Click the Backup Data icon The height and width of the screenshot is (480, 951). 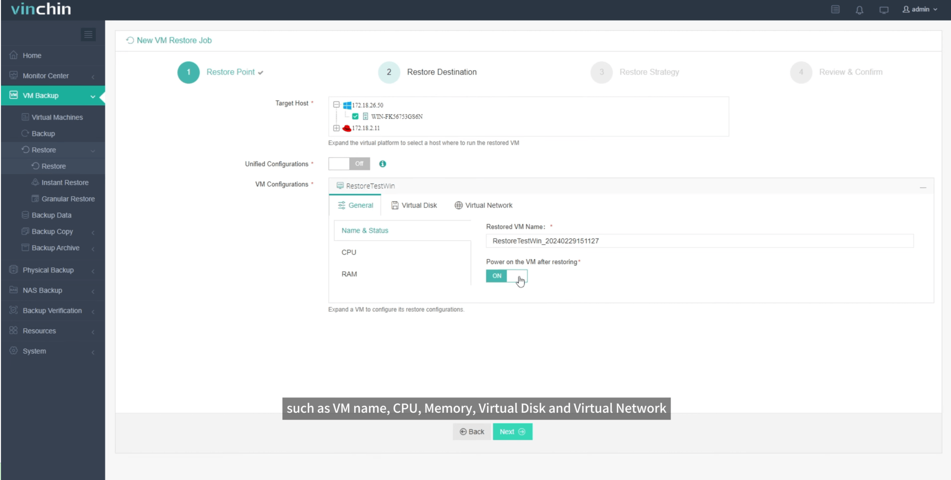click(x=25, y=215)
